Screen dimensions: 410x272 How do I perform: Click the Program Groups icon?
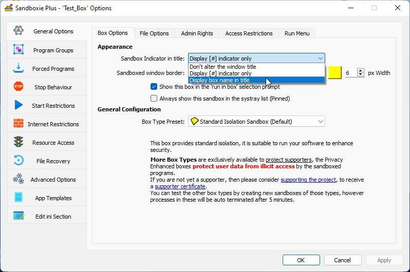(x=18, y=49)
